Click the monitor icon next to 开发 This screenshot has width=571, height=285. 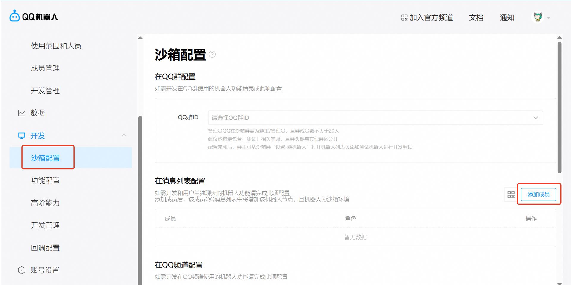(x=21, y=136)
